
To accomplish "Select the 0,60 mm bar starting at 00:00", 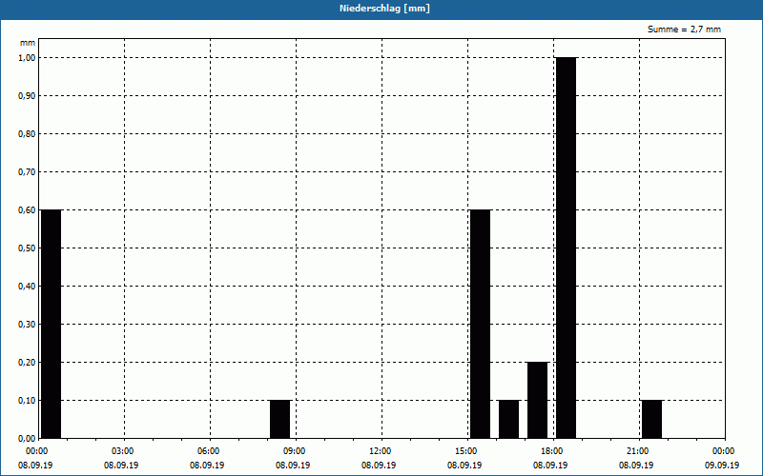I will (x=52, y=324).
